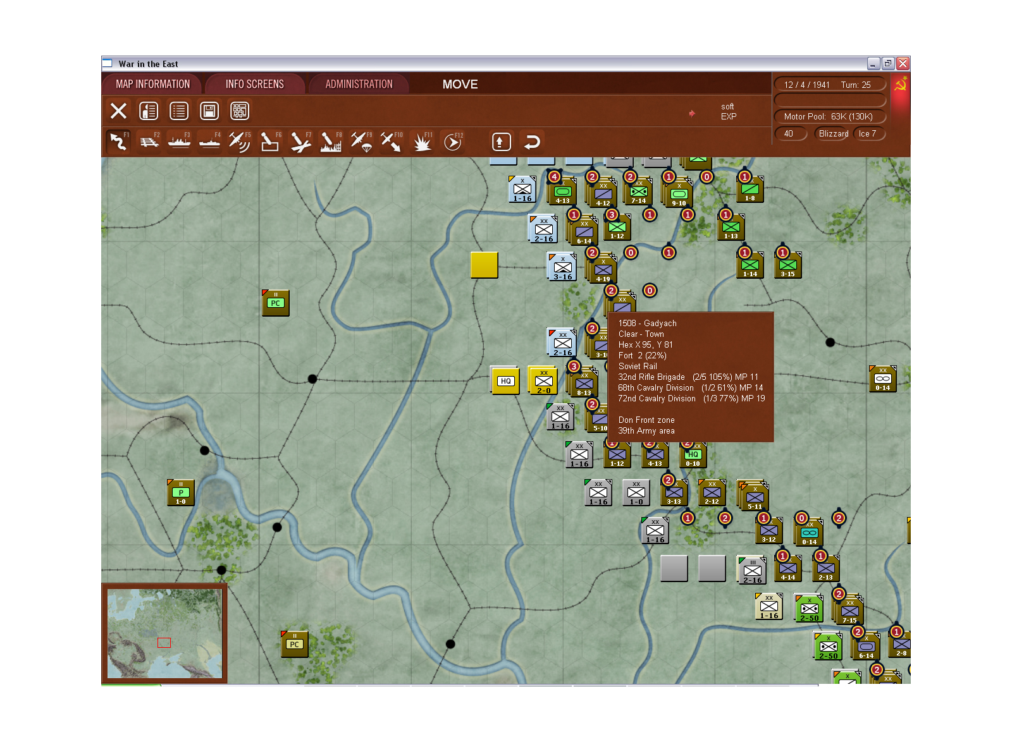Select the 7-15 unit stack
The image size is (1012, 742).
tap(849, 610)
